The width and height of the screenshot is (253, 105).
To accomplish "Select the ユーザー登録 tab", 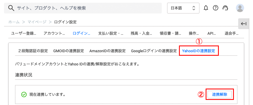I will point(24,34).
